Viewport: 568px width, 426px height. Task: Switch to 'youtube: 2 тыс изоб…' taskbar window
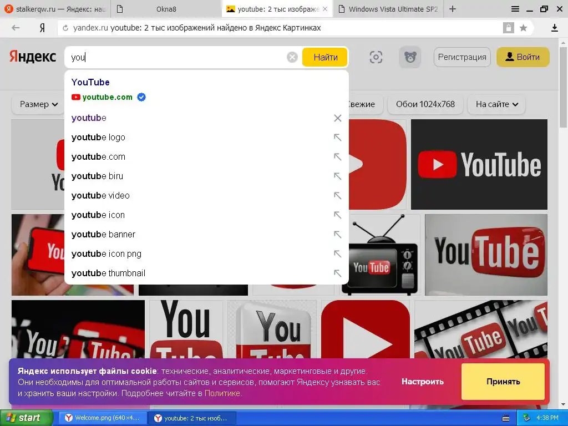[192, 418]
